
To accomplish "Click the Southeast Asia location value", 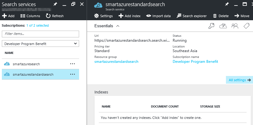I will [185, 51].
